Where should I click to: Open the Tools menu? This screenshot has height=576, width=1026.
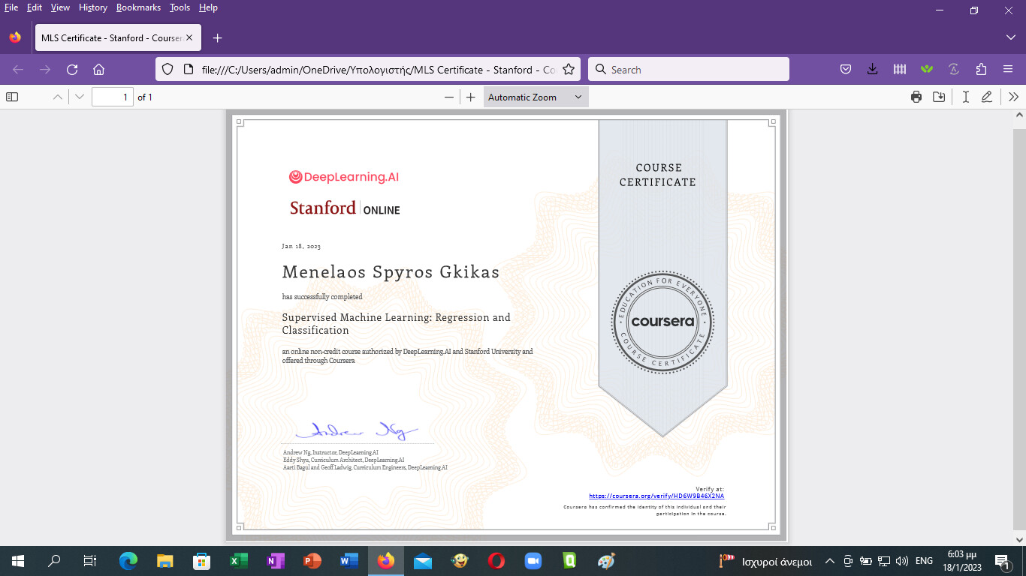pyautogui.click(x=180, y=7)
